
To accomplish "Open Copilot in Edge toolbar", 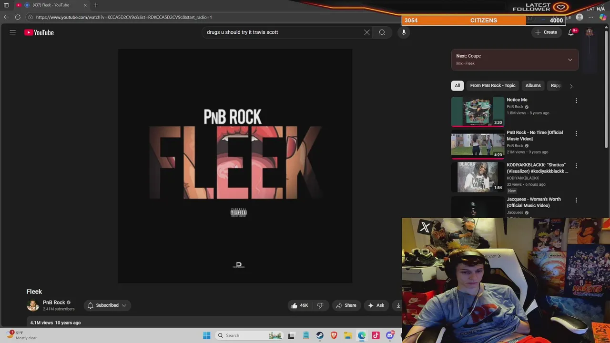I will coord(603,17).
